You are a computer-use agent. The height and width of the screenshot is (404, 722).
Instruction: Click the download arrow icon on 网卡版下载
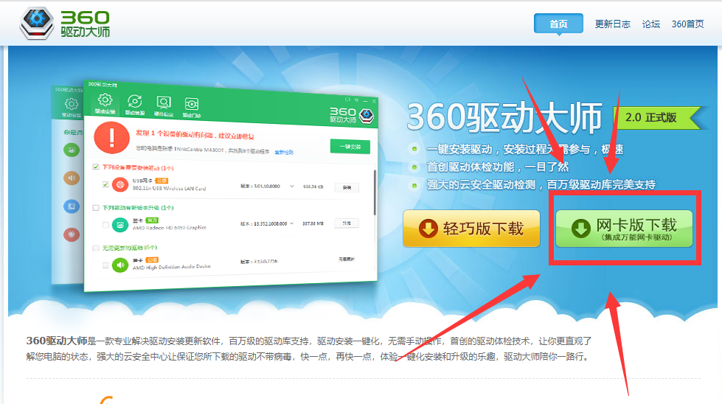click(x=580, y=229)
